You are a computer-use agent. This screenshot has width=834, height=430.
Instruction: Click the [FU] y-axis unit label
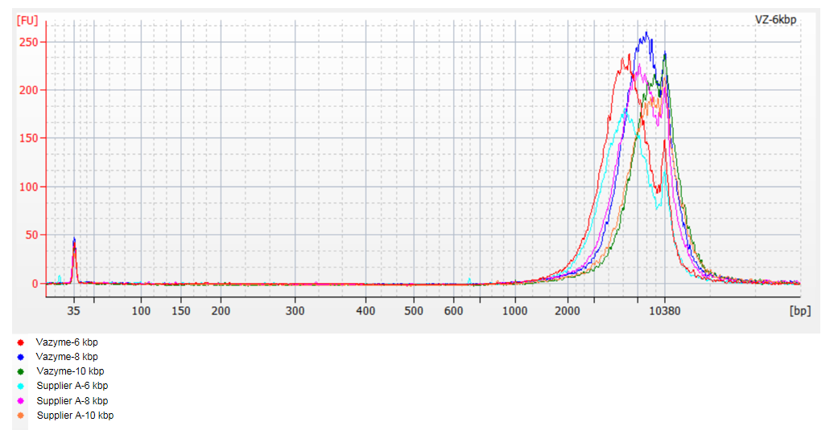pos(27,19)
